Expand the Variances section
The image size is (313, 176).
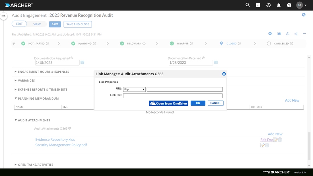[x=15, y=81]
